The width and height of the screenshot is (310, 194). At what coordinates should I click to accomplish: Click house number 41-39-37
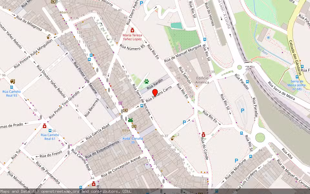(161, 136)
